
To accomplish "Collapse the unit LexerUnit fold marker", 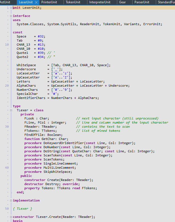I will coord(11,8).
